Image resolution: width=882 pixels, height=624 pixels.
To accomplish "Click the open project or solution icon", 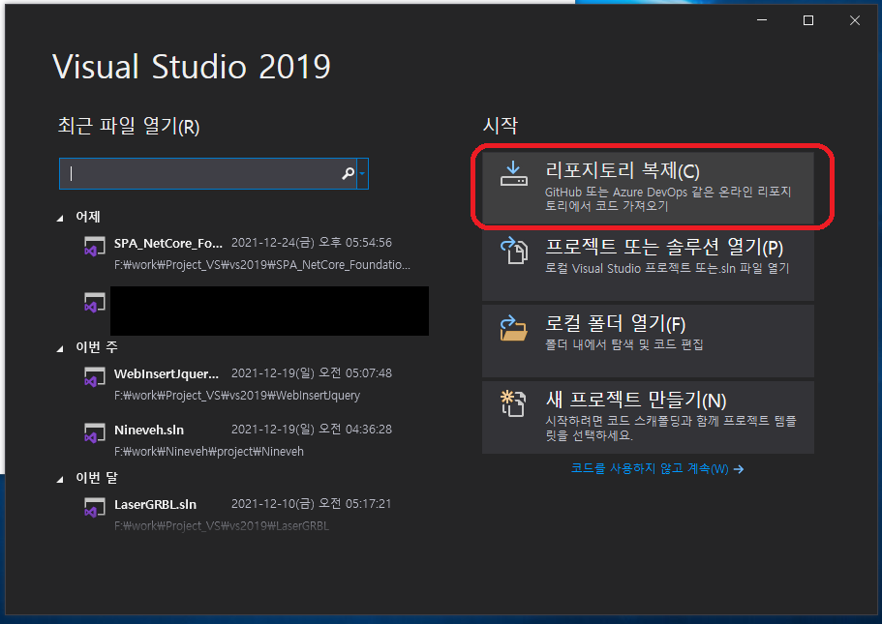I will [513, 251].
